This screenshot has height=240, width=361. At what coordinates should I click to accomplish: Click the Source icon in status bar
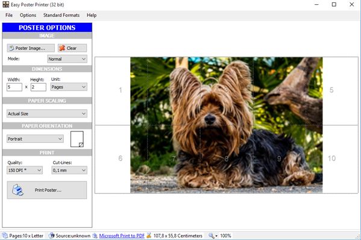coord(52,236)
